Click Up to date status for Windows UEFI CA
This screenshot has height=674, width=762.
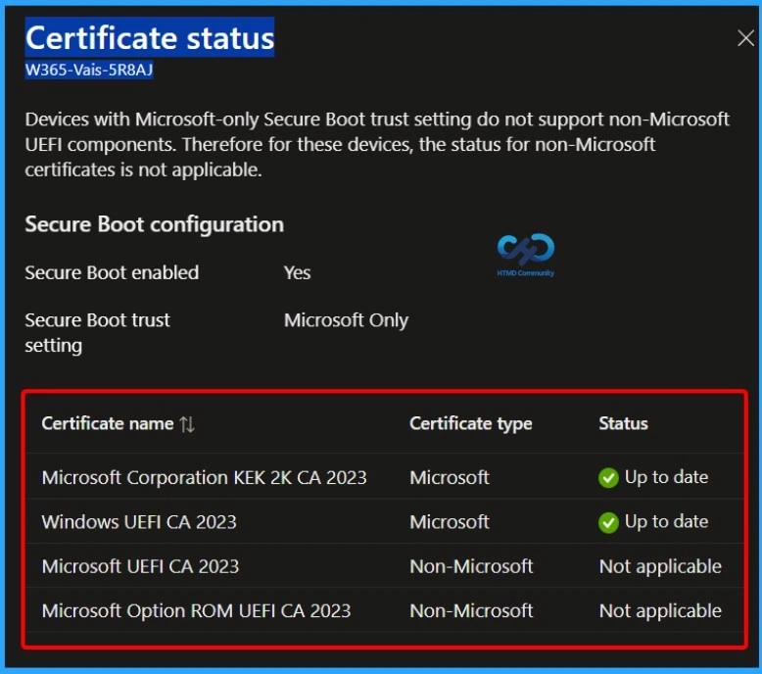coord(666,522)
